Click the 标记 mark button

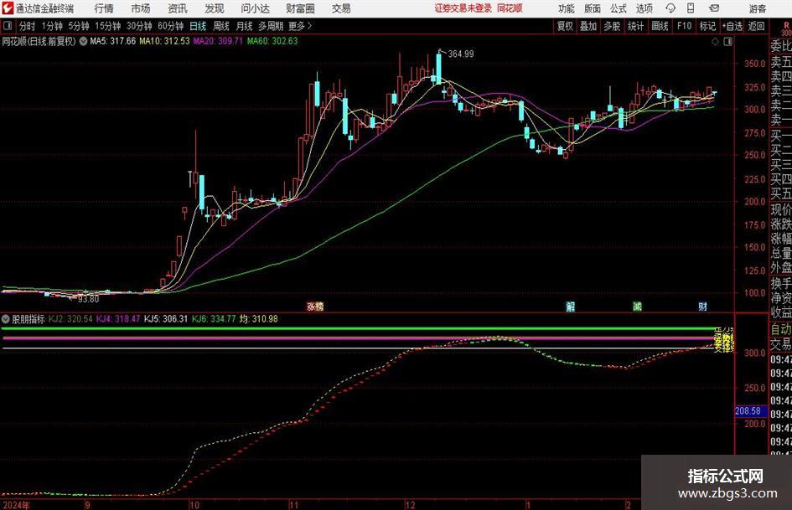point(707,26)
